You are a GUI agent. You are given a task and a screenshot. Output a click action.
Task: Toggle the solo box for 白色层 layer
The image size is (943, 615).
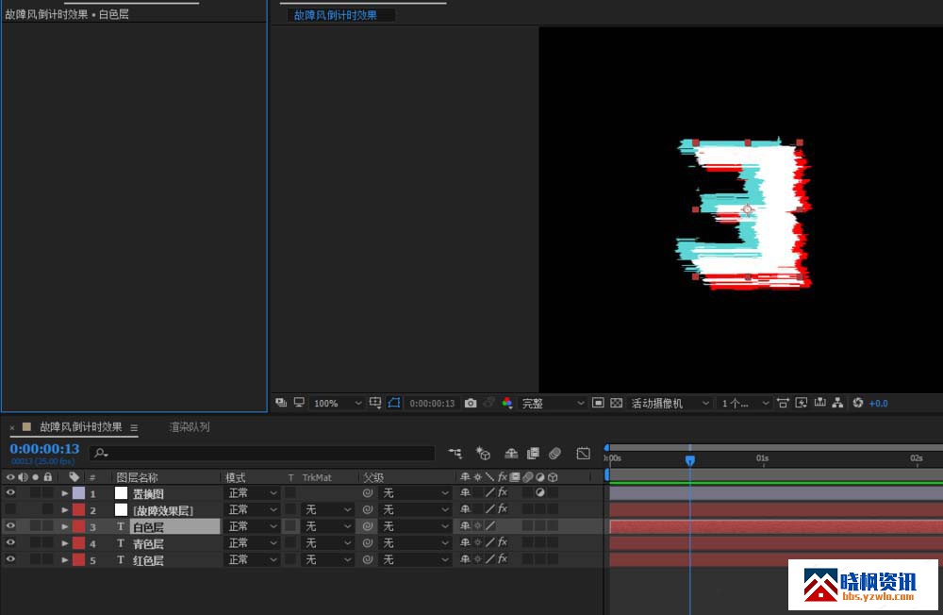[36, 526]
